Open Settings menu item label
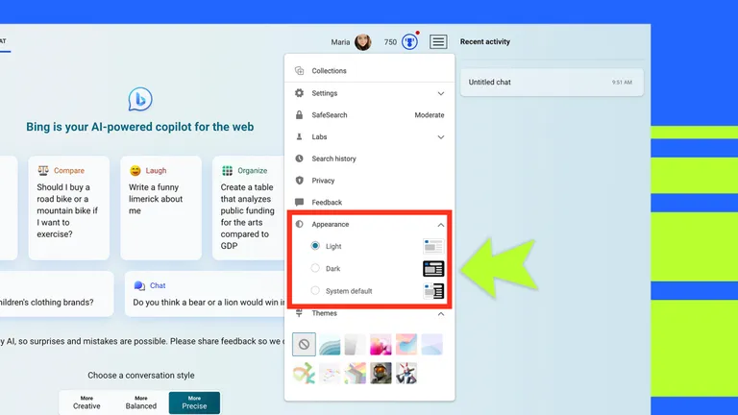Screen dimensions: 738x415 (x=324, y=93)
